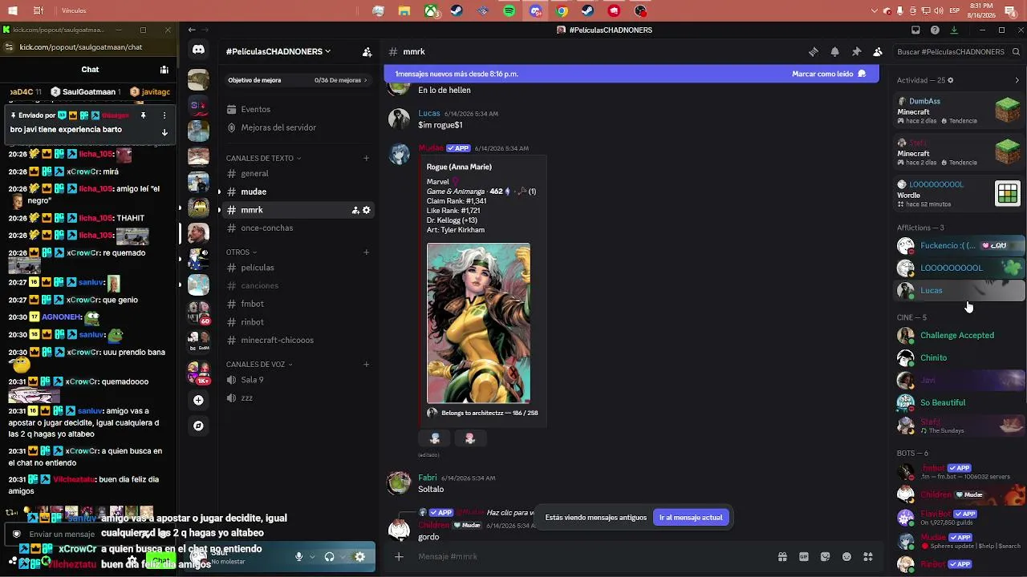This screenshot has width=1027, height=577.
Task: Toggle Discord headphone deafen
Action: pyautogui.click(x=329, y=557)
